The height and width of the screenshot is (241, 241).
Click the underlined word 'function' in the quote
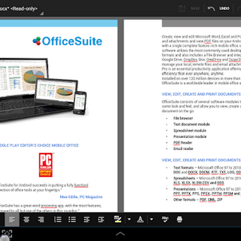pyautogui.click(x=81, y=185)
